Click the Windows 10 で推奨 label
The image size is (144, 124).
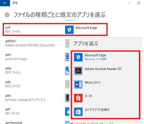(x=95, y=59)
